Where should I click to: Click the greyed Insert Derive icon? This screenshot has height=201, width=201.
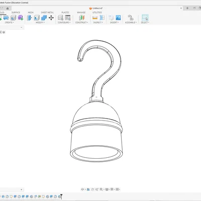(111, 18)
